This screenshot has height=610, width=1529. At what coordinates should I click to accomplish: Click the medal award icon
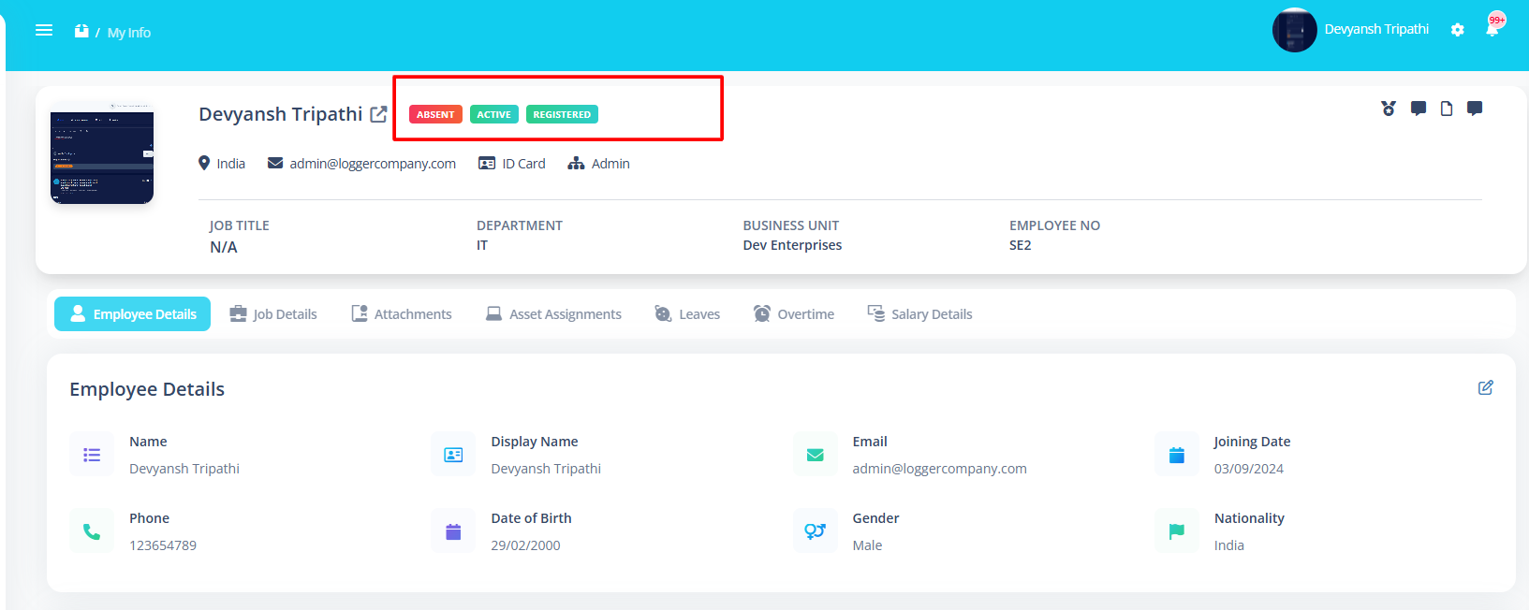pos(1389,109)
